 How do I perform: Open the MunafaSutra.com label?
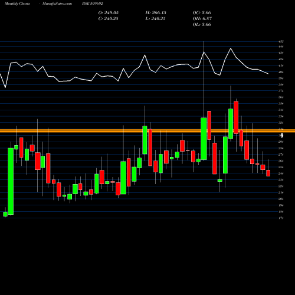click(x=57, y=4)
